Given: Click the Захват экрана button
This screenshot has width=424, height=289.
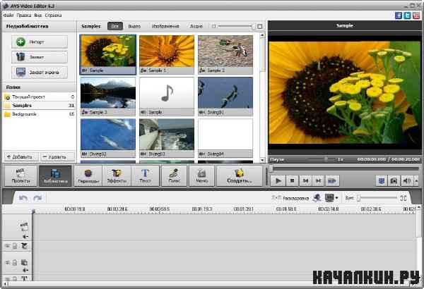Looking at the screenshot, I should coord(40,73).
